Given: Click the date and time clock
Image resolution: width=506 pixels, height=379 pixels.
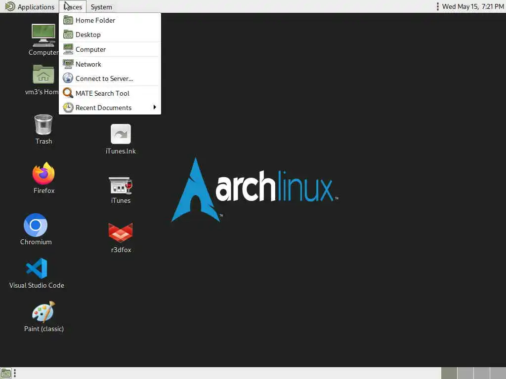Looking at the screenshot, I should click(473, 7).
